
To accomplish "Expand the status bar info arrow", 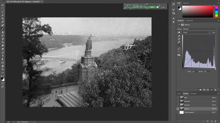I will pyautogui.click(x=35, y=122).
